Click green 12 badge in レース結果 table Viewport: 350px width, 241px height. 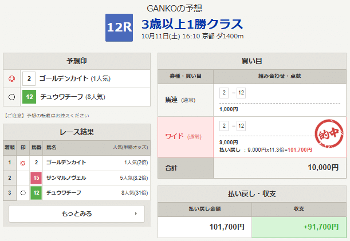pos(36,193)
